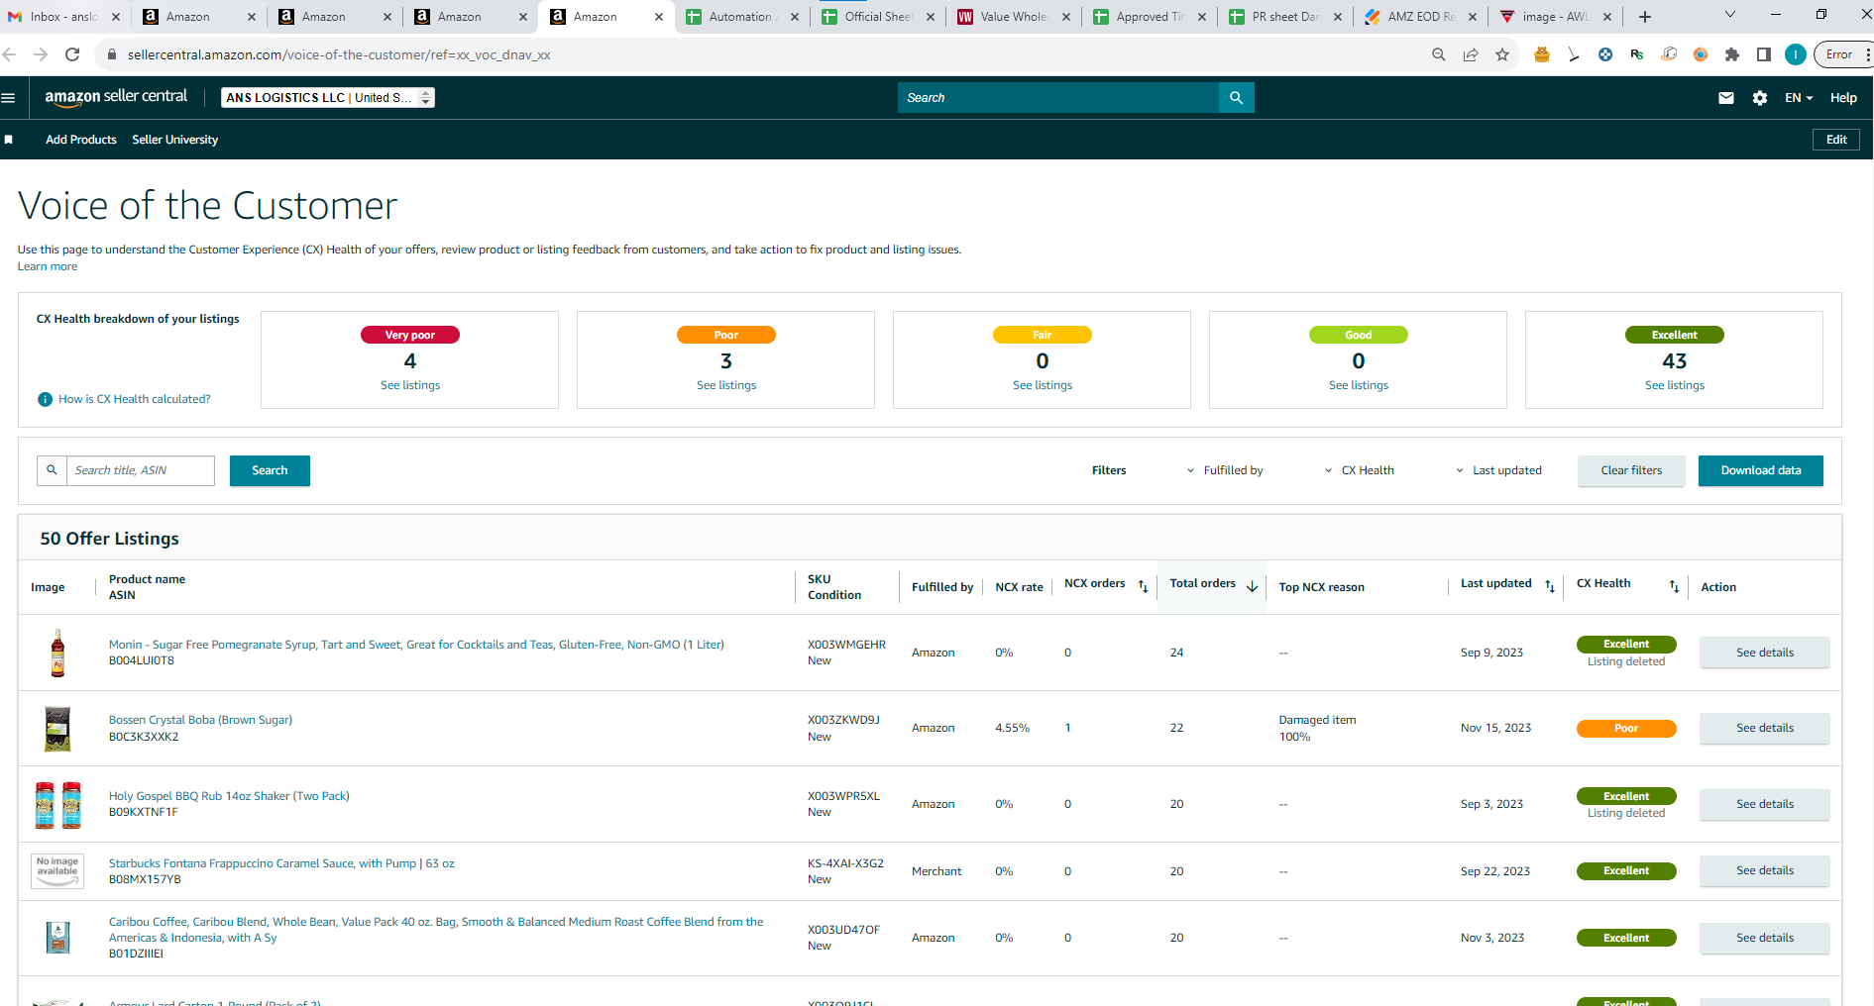This screenshot has width=1874, height=1006.
Task: Share this page via the share icon
Action: (x=1471, y=54)
